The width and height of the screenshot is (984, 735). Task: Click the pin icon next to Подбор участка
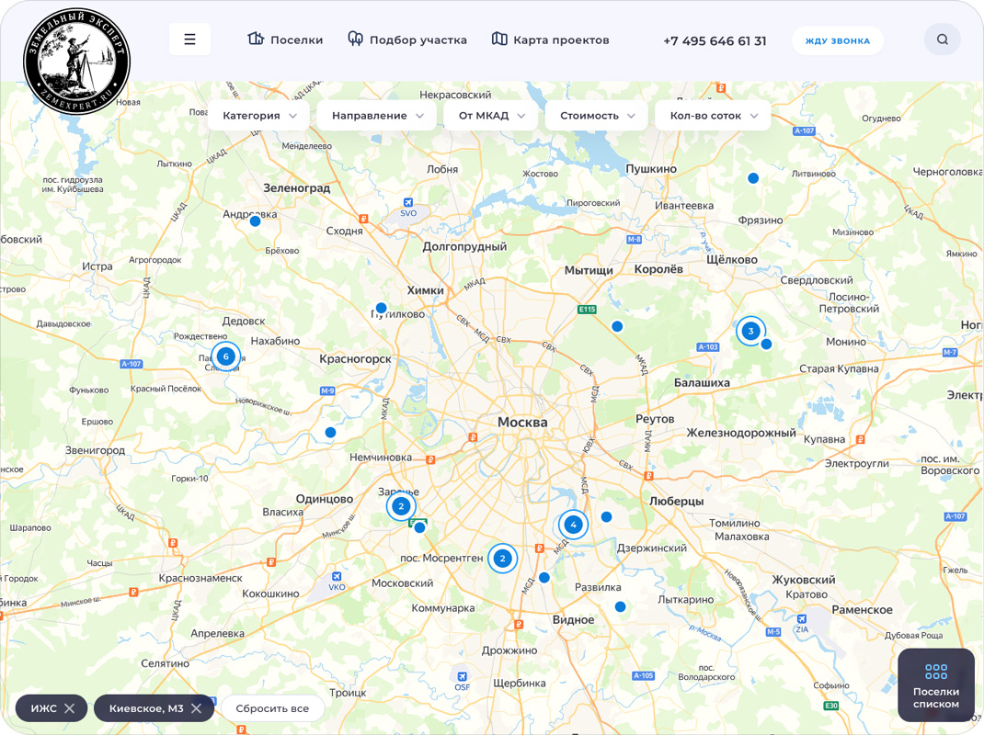point(354,40)
